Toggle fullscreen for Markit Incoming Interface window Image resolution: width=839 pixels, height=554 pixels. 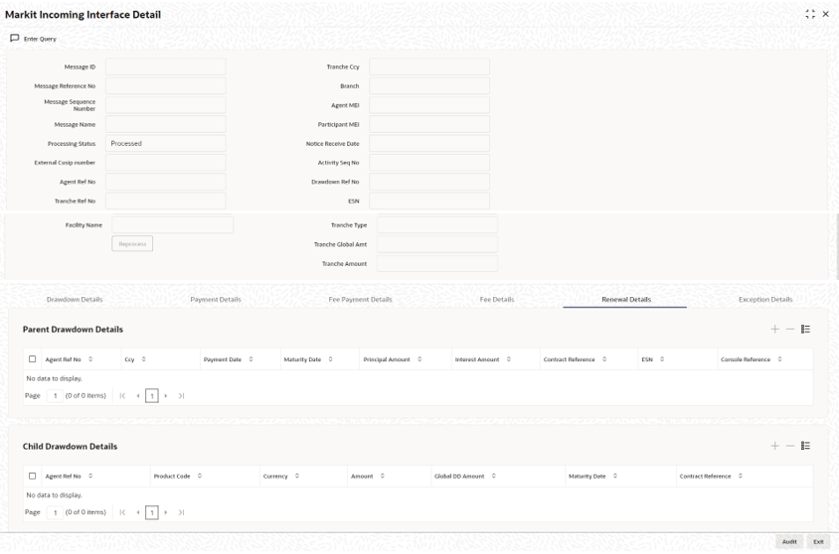point(810,15)
